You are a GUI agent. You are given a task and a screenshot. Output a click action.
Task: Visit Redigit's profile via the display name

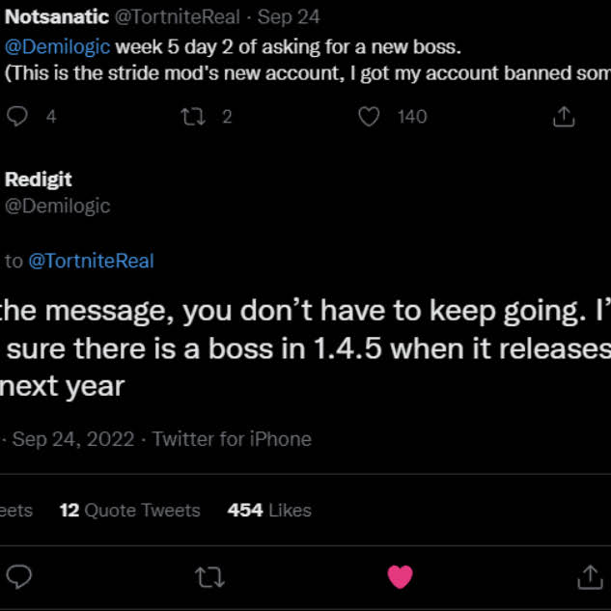(39, 180)
